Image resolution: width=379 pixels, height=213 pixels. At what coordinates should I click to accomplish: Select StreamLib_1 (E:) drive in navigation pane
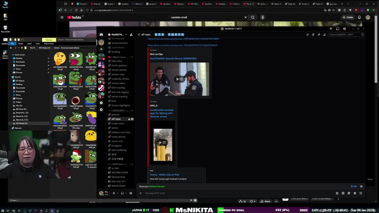coord(22,113)
